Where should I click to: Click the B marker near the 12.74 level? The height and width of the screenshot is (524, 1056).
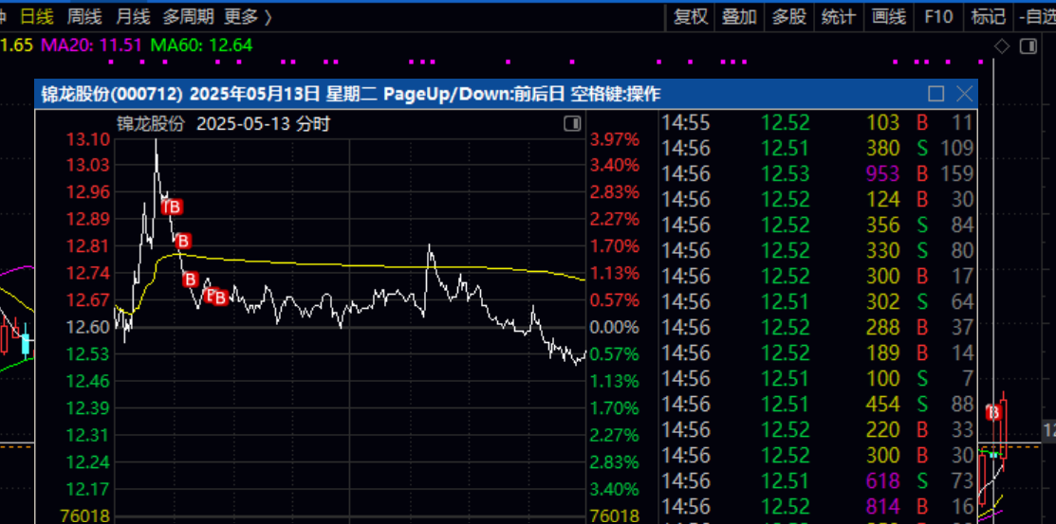click(191, 279)
